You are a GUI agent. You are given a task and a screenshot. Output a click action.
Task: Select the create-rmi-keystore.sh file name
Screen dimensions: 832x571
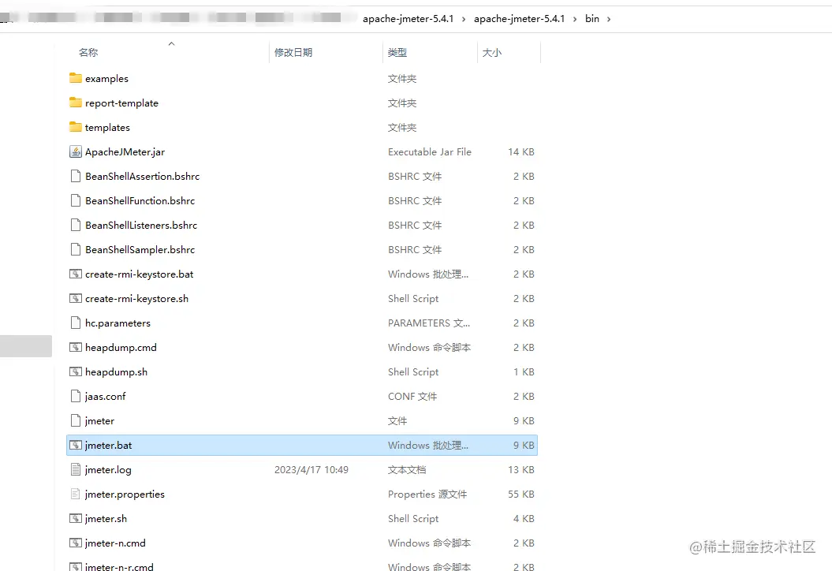point(137,298)
